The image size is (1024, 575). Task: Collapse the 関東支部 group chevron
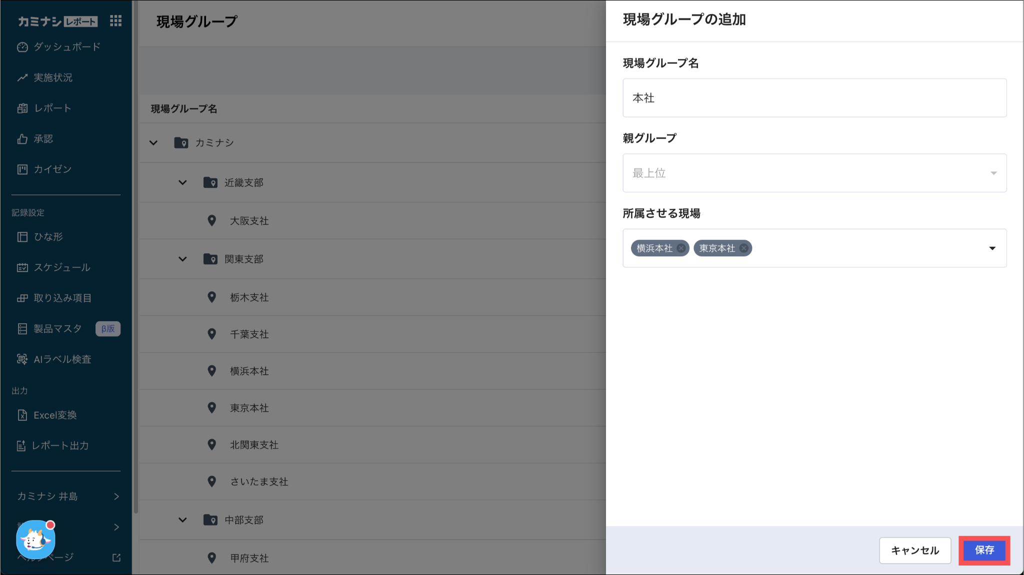click(182, 259)
